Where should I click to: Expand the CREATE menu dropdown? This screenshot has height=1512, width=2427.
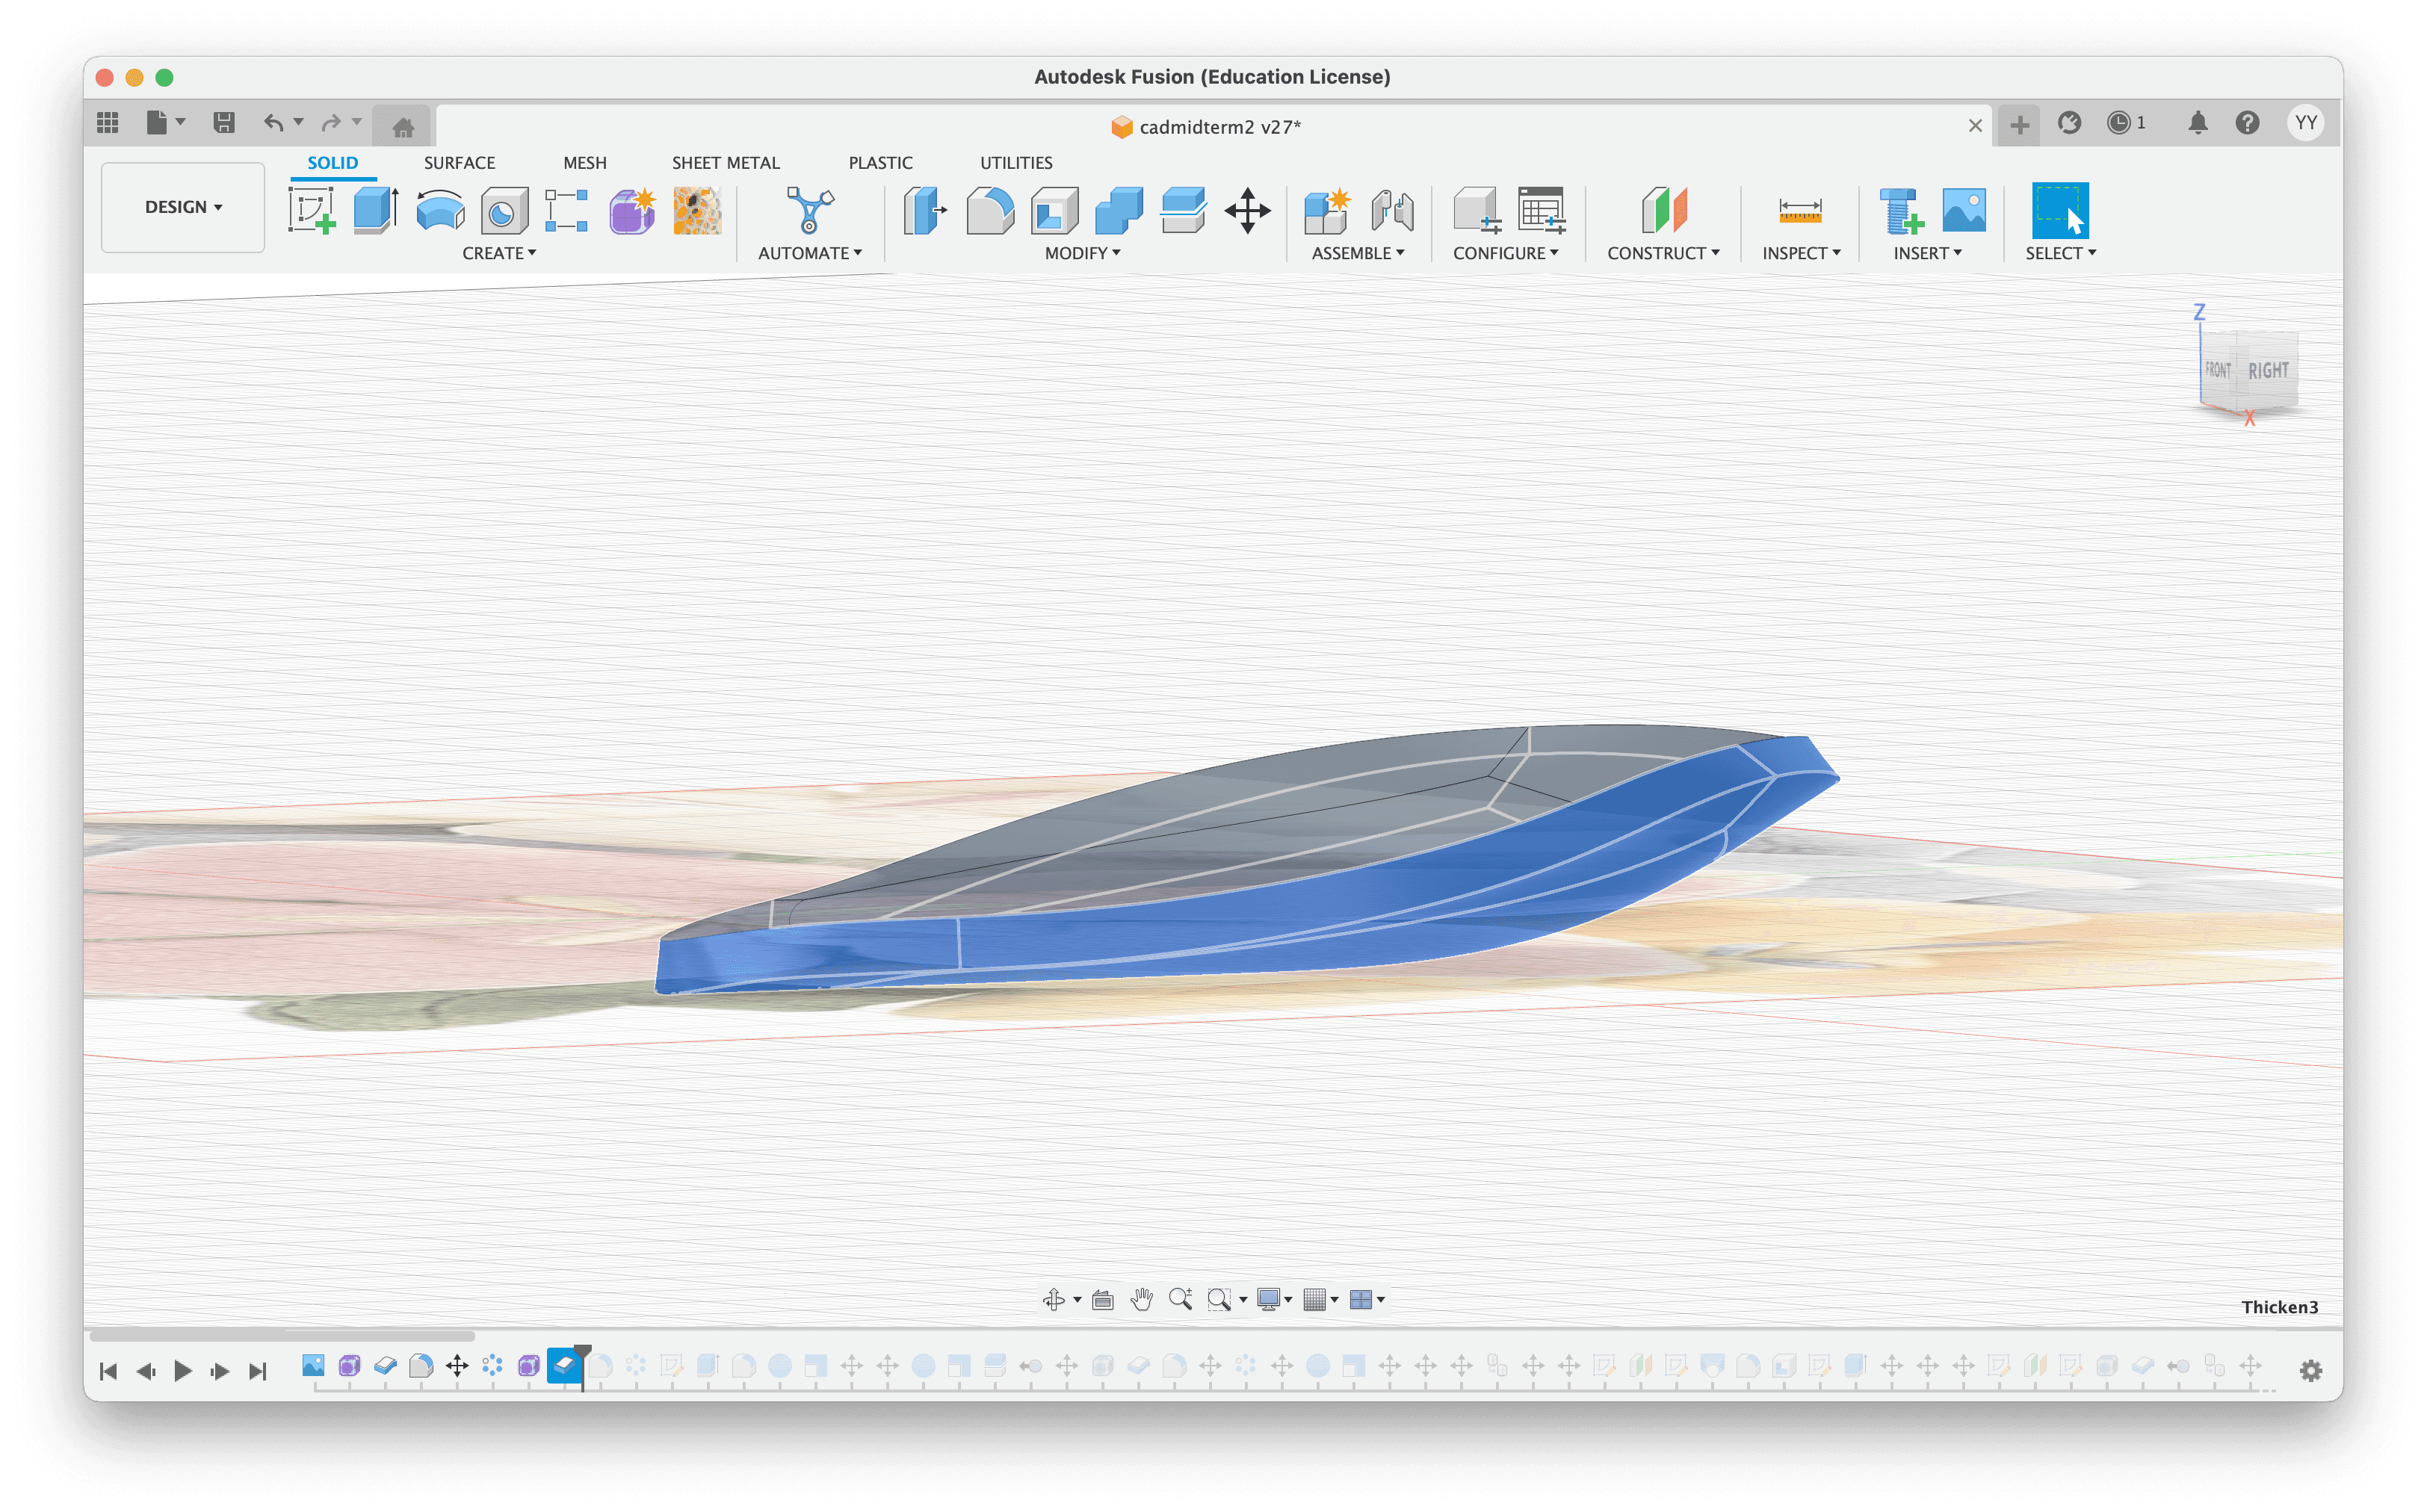pyautogui.click(x=499, y=254)
